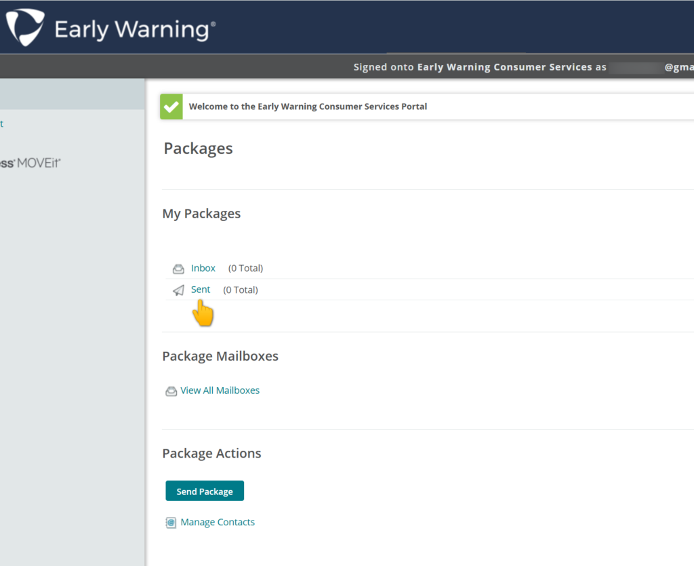
Task: Click the contacts icon beside Manage Contacts
Action: coord(171,523)
